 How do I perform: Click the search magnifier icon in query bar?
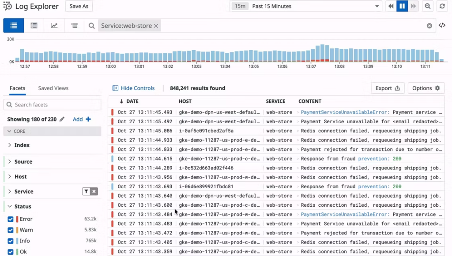[x=92, y=26]
